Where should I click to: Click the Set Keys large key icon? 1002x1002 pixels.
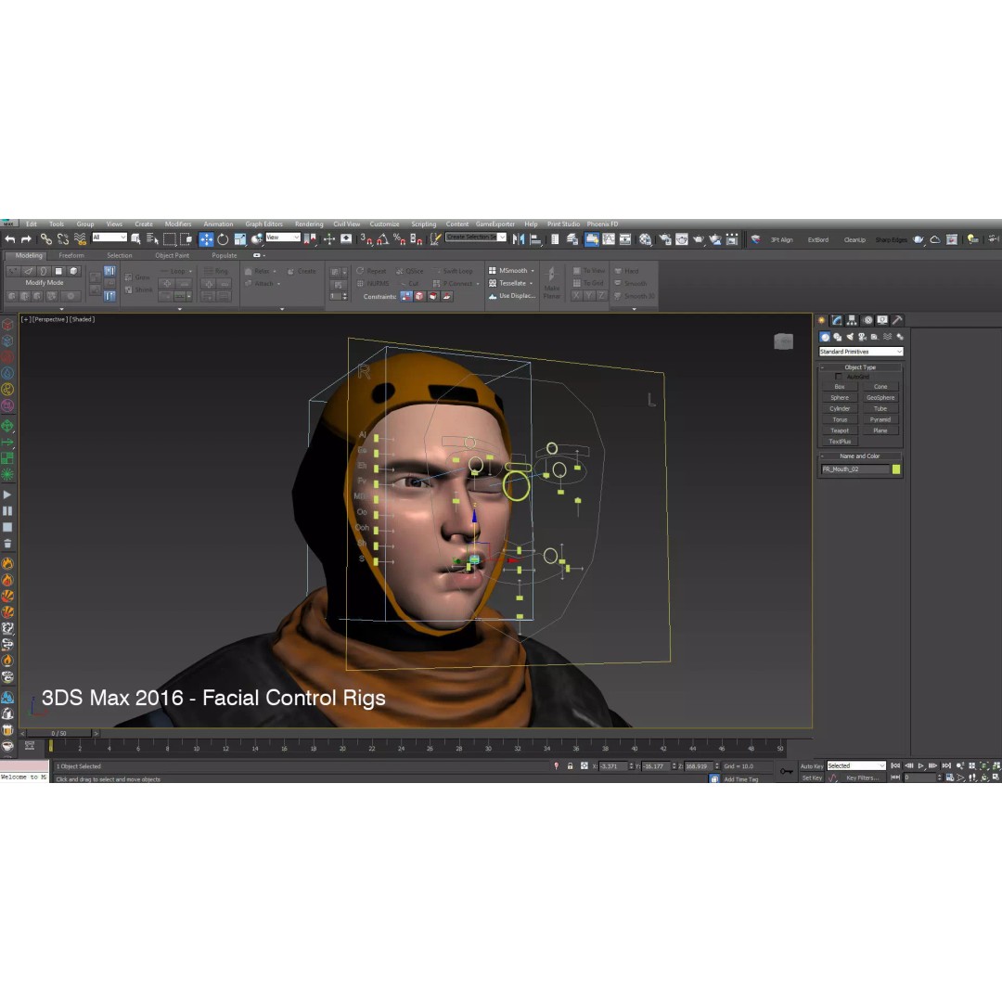coord(787,771)
